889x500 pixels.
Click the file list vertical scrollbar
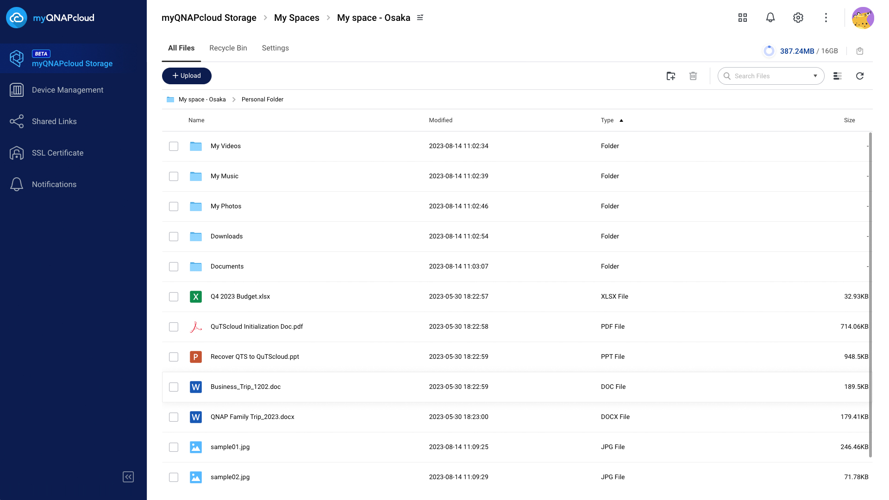[870, 294]
